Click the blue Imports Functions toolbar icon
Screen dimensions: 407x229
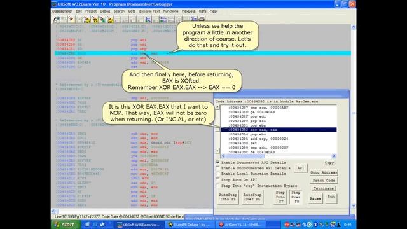coord(163,19)
